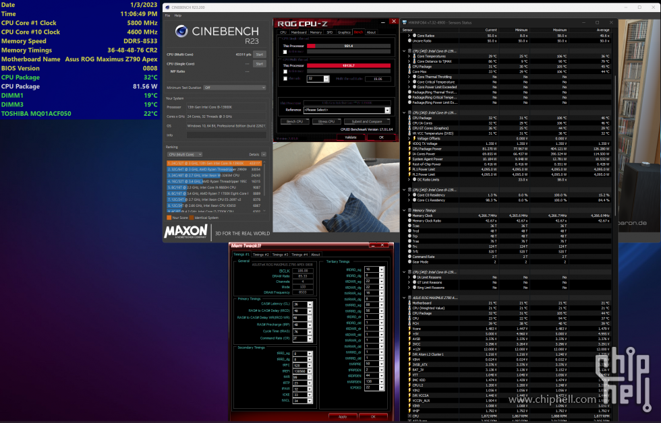Click the Core Critical Temperature status icon

point(414,82)
